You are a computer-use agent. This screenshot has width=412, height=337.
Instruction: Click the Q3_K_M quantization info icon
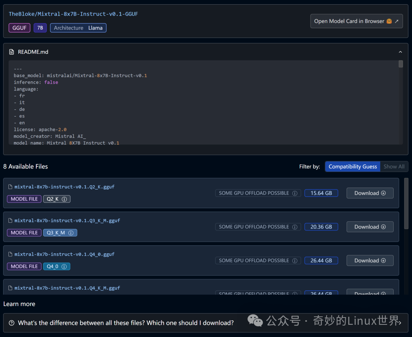tap(71, 233)
